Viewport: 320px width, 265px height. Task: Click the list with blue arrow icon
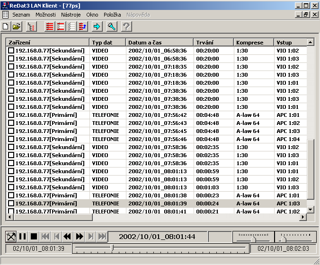click(82, 26)
